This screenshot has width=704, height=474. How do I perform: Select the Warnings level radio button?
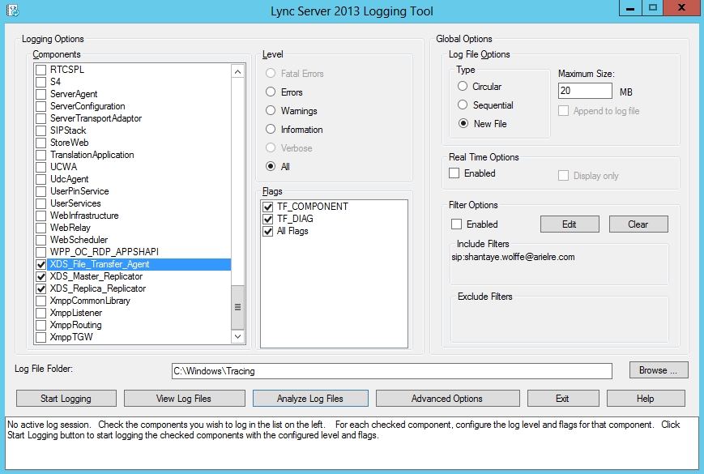(x=271, y=110)
